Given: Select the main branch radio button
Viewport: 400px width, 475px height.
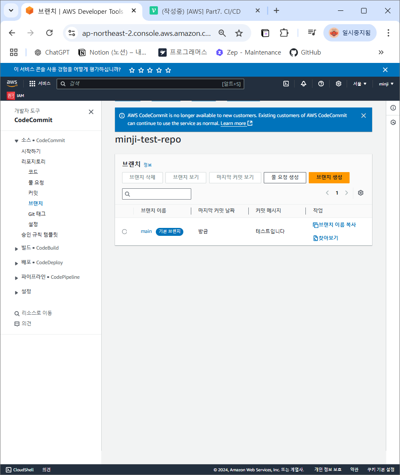Looking at the screenshot, I should click(x=125, y=232).
